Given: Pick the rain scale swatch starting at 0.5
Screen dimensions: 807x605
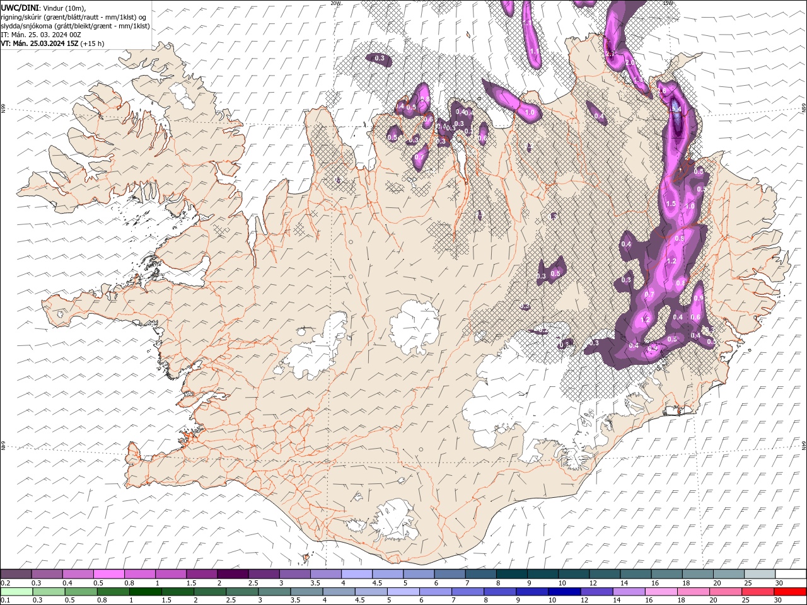Looking at the screenshot, I should [x=81, y=592].
